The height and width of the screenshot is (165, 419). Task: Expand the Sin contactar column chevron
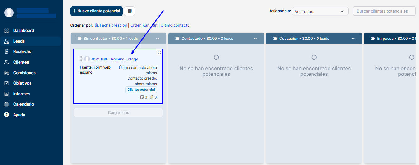(158, 39)
